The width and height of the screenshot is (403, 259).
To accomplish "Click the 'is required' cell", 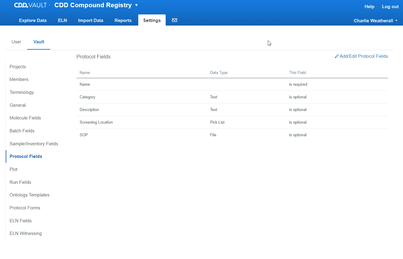I will pyautogui.click(x=298, y=85).
